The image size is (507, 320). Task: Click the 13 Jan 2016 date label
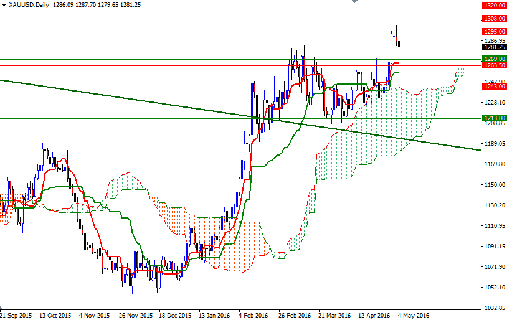point(214,315)
